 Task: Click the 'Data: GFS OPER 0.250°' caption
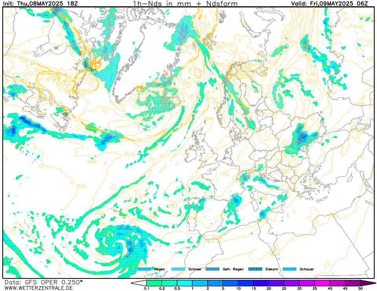(43, 282)
